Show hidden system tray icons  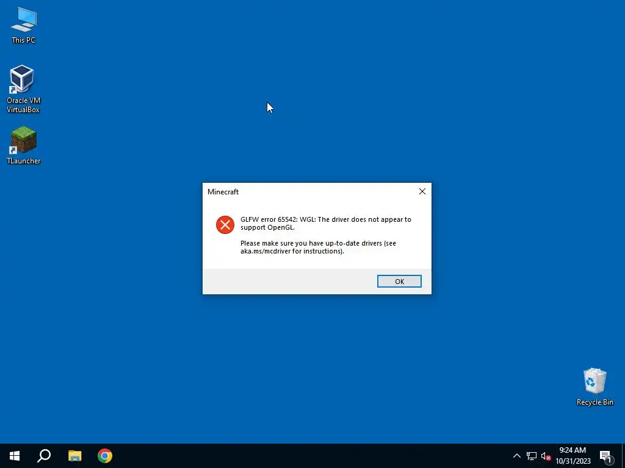pyautogui.click(x=516, y=456)
